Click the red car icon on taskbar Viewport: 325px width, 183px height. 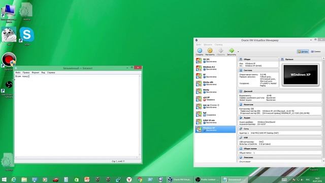click(55, 179)
